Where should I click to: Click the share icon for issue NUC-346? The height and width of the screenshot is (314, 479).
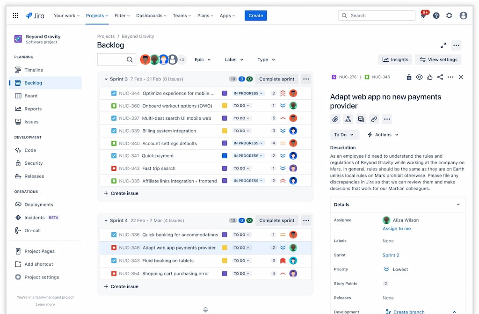pos(440,77)
